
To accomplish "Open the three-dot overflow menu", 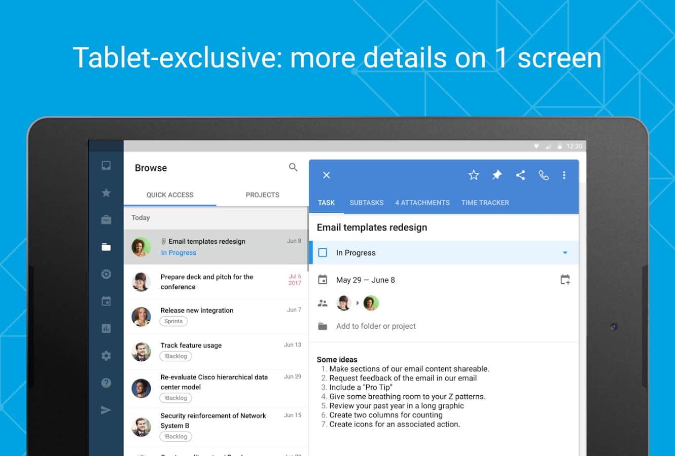I will click(564, 175).
